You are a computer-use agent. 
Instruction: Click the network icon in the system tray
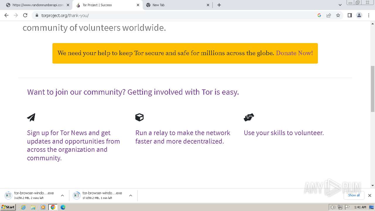(340, 207)
